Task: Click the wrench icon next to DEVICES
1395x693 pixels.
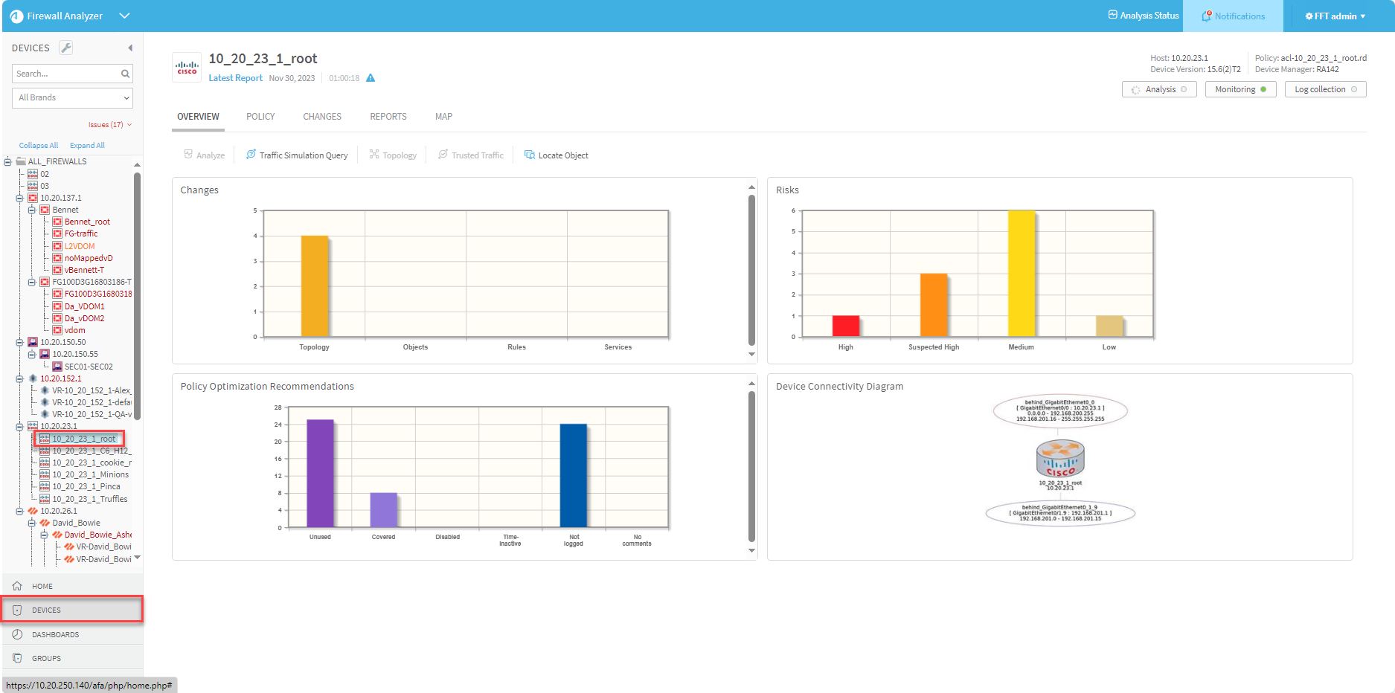Action: (x=65, y=48)
